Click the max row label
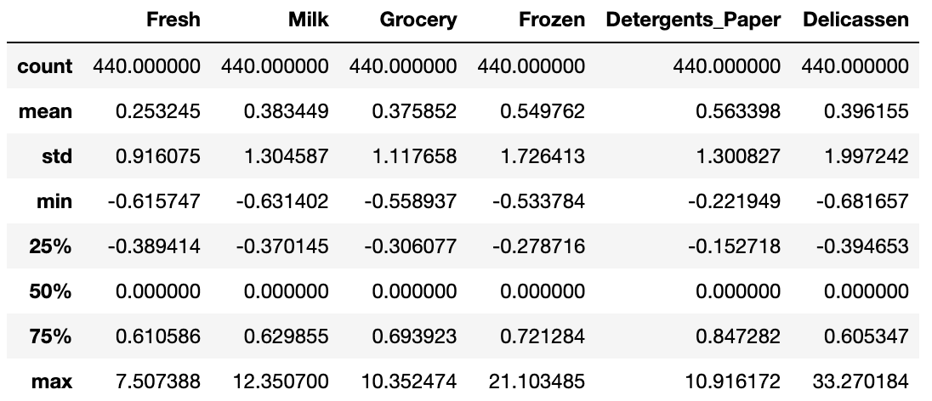 (x=52, y=381)
